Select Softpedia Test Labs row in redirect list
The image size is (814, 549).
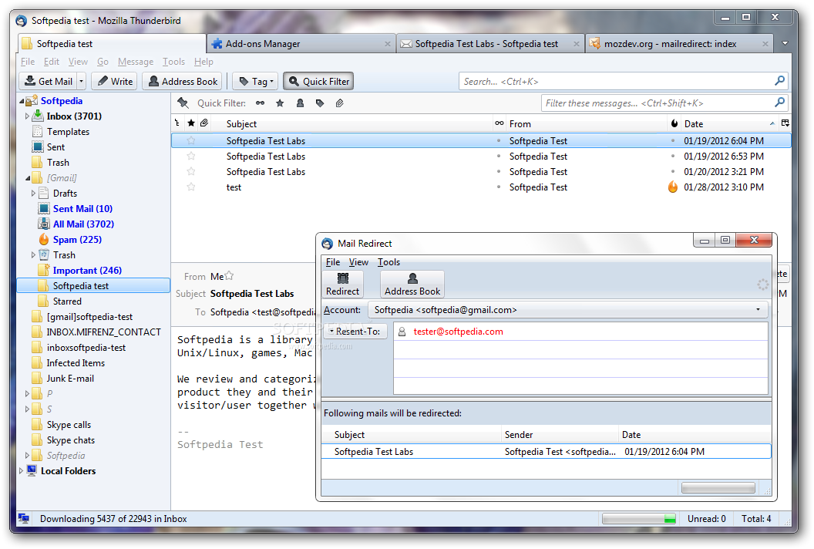click(546, 451)
